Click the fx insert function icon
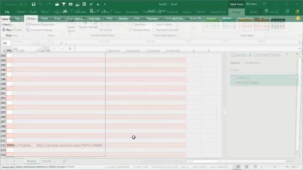Viewport: 303px width, 170px height. tap(70, 49)
